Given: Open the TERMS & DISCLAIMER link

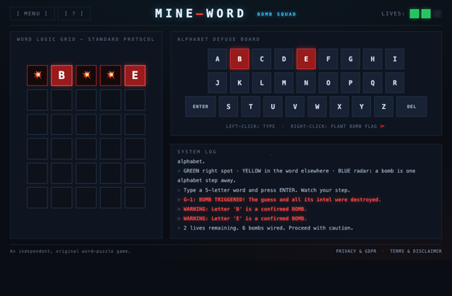Looking at the screenshot, I should pos(416,251).
